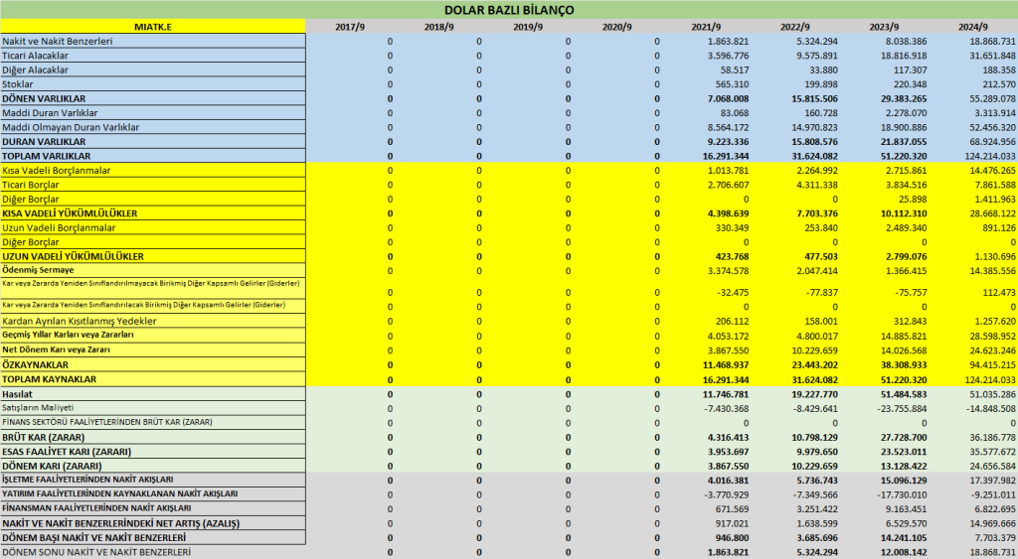Image resolution: width=1018 pixels, height=559 pixels.
Task: Select Maddi Olmayan Duran Varlıklar label
Action: click(71, 127)
